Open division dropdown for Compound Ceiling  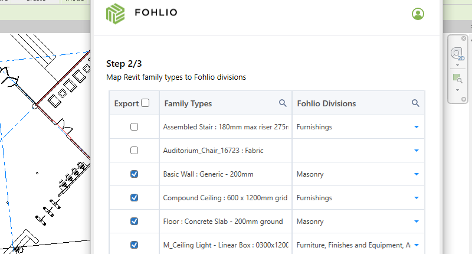pyautogui.click(x=417, y=198)
